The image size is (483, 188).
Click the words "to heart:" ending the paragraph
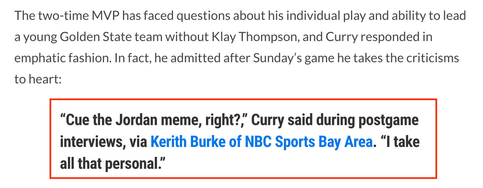point(38,79)
